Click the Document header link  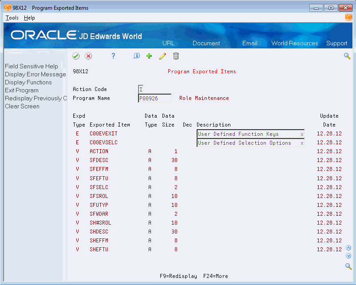pos(206,43)
